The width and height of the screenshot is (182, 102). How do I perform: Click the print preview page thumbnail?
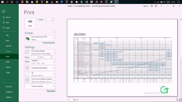click(122, 58)
